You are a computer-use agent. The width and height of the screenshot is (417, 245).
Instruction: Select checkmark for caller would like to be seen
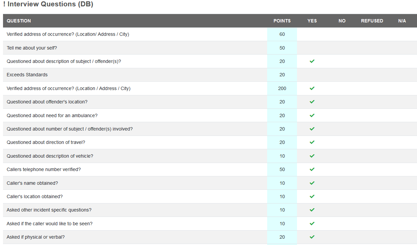pos(312,224)
